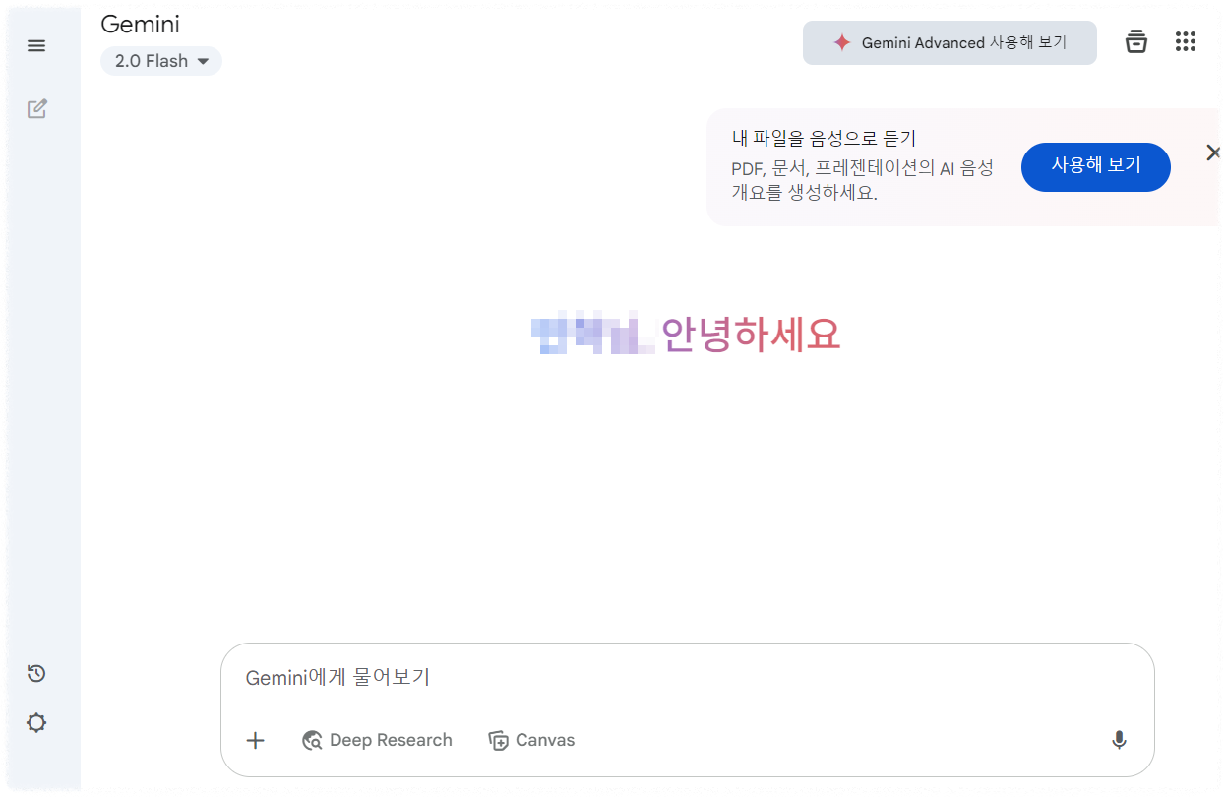Viewport: 1226px width, 797px height.
Task: Open activity history clock icon
Action: [x=36, y=673]
